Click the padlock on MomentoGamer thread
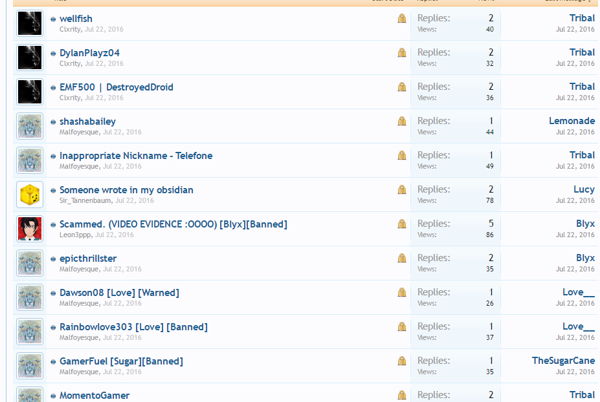Image resolution: width=600 pixels, height=402 pixels. coord(402,395)
